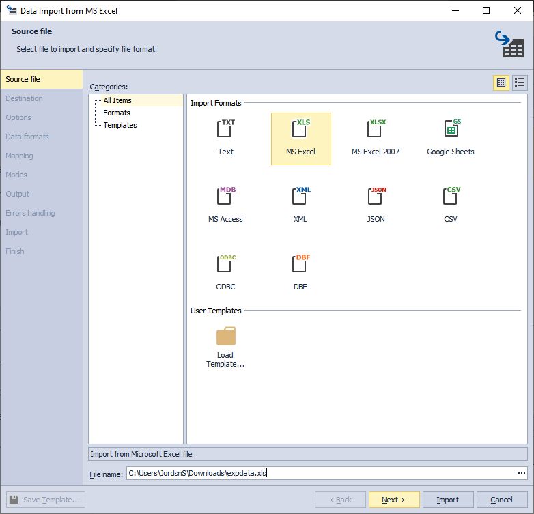Image resolution: width=534 pixels, height=514 pixels.
Task: Pick the CSV import format
Action: 451,206
